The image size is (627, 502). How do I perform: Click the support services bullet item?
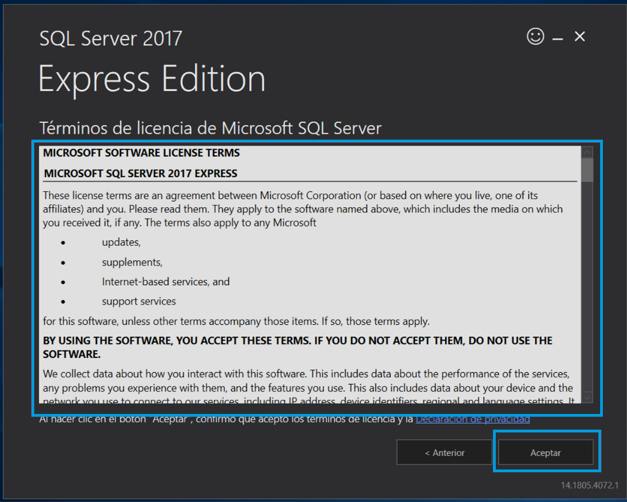coord(139,301)
